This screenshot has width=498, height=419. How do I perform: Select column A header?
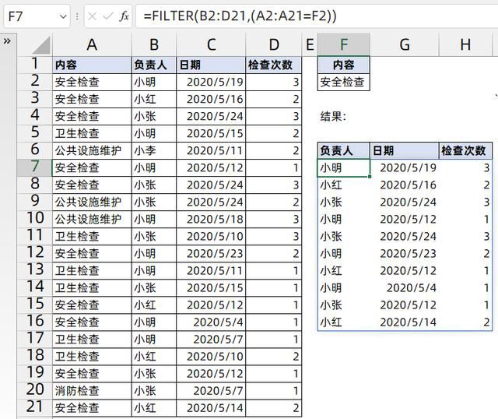click(91, 45)
